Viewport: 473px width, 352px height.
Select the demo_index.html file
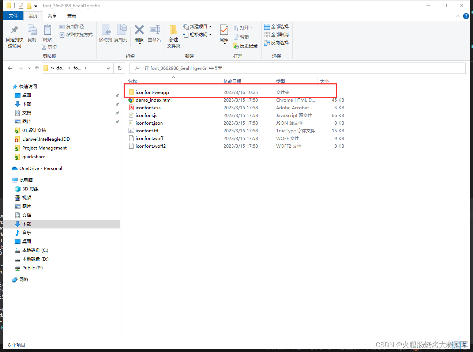153,100
